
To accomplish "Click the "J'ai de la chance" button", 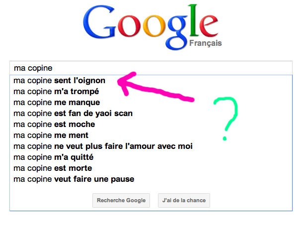I will (184, 200).
